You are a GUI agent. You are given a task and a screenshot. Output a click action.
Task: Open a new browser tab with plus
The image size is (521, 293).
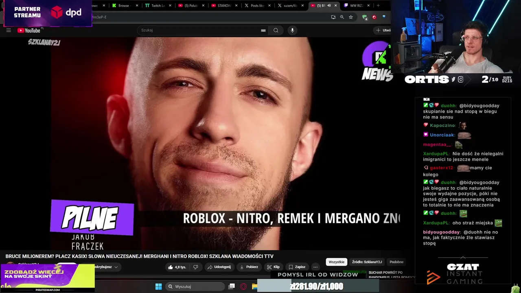point(378,6)
